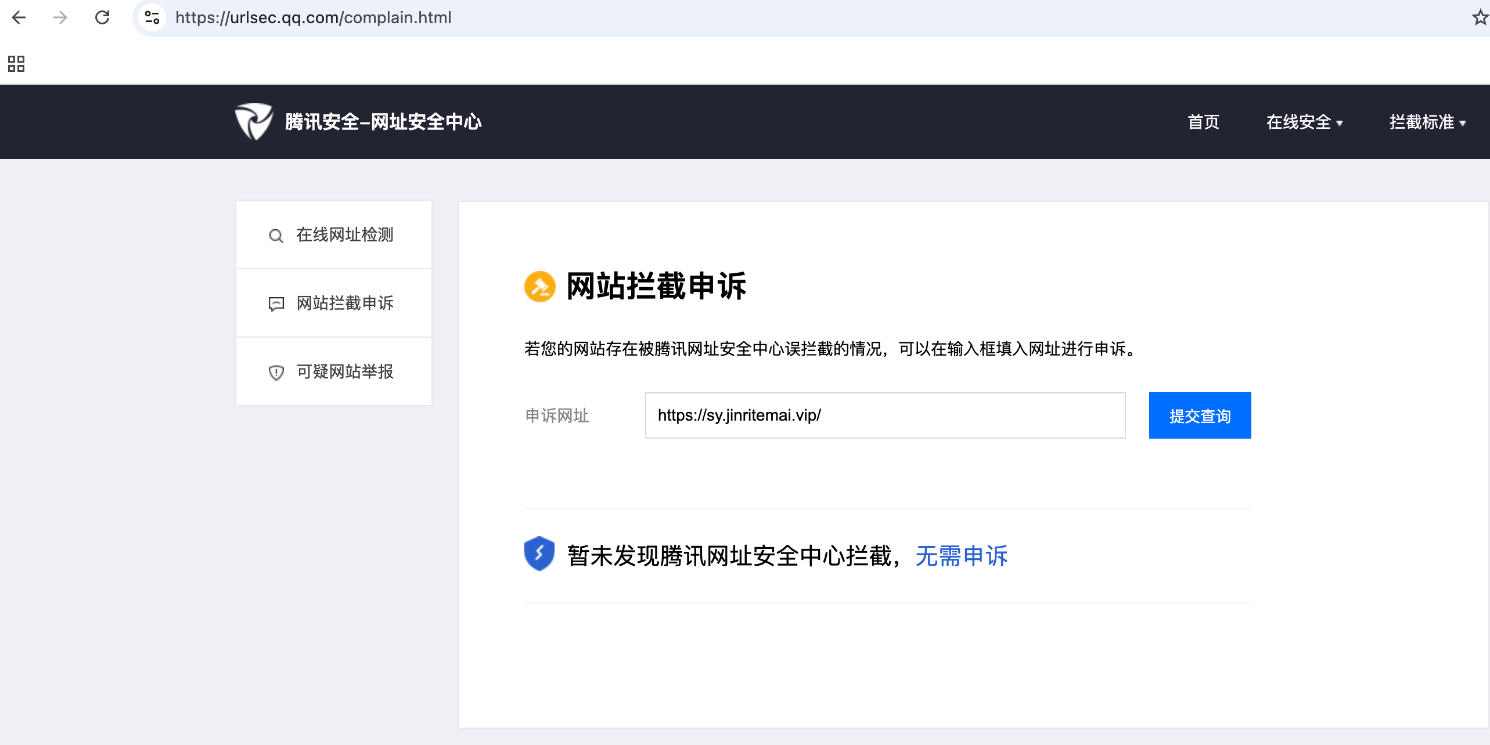Select 可疑网站举报 sidebar item
1490x745 pixels.
click(x=344, y=372)
